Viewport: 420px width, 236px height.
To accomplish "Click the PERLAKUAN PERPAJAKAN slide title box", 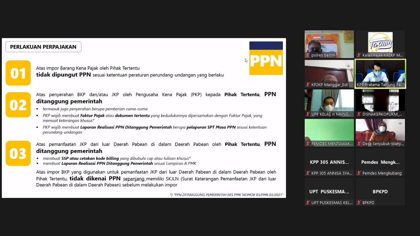I will click(43, 47).
